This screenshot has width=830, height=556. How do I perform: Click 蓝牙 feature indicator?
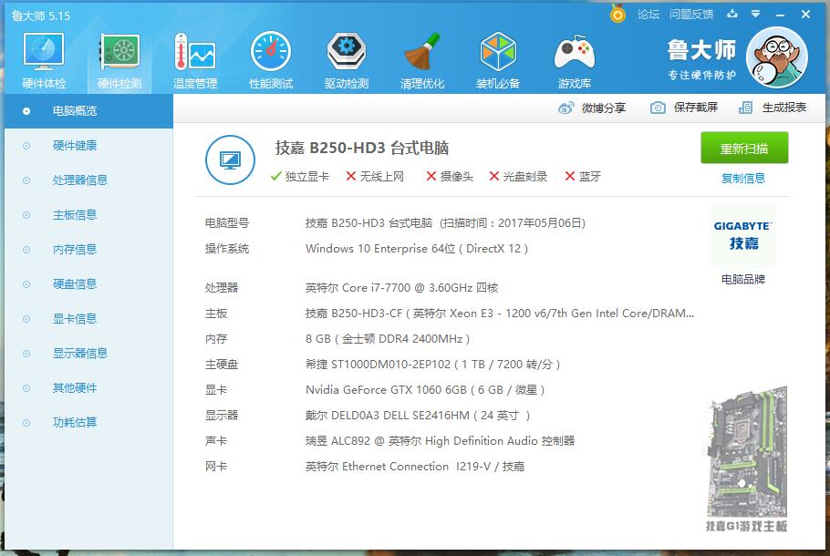pyautogui.click(x=583, y=176)
